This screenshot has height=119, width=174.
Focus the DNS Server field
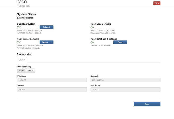pyautogui.click(x=125, y=90)
